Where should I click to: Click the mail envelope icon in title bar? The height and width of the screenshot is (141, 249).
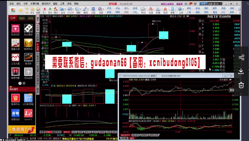186,4
